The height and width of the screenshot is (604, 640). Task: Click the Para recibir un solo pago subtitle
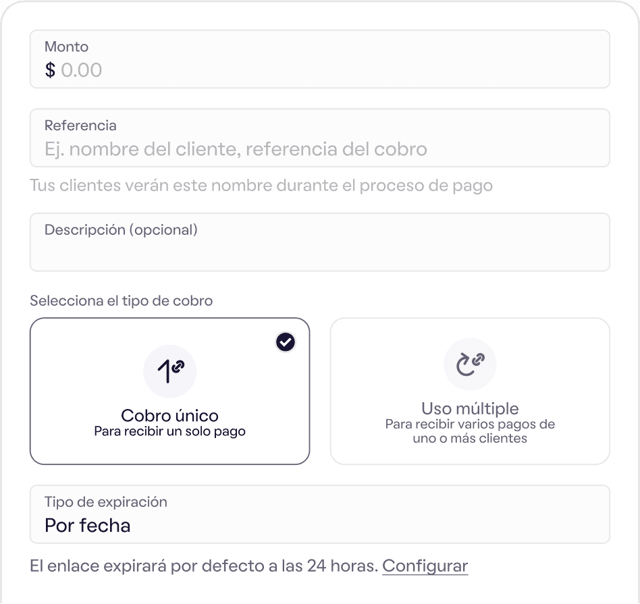click(x=170, y=431)
